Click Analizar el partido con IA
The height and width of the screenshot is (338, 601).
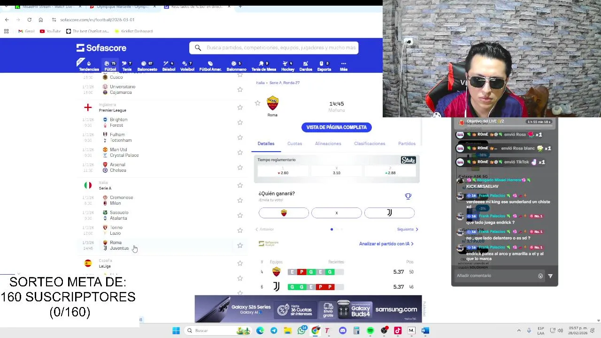pyautogui.click(x=386, y=244)
